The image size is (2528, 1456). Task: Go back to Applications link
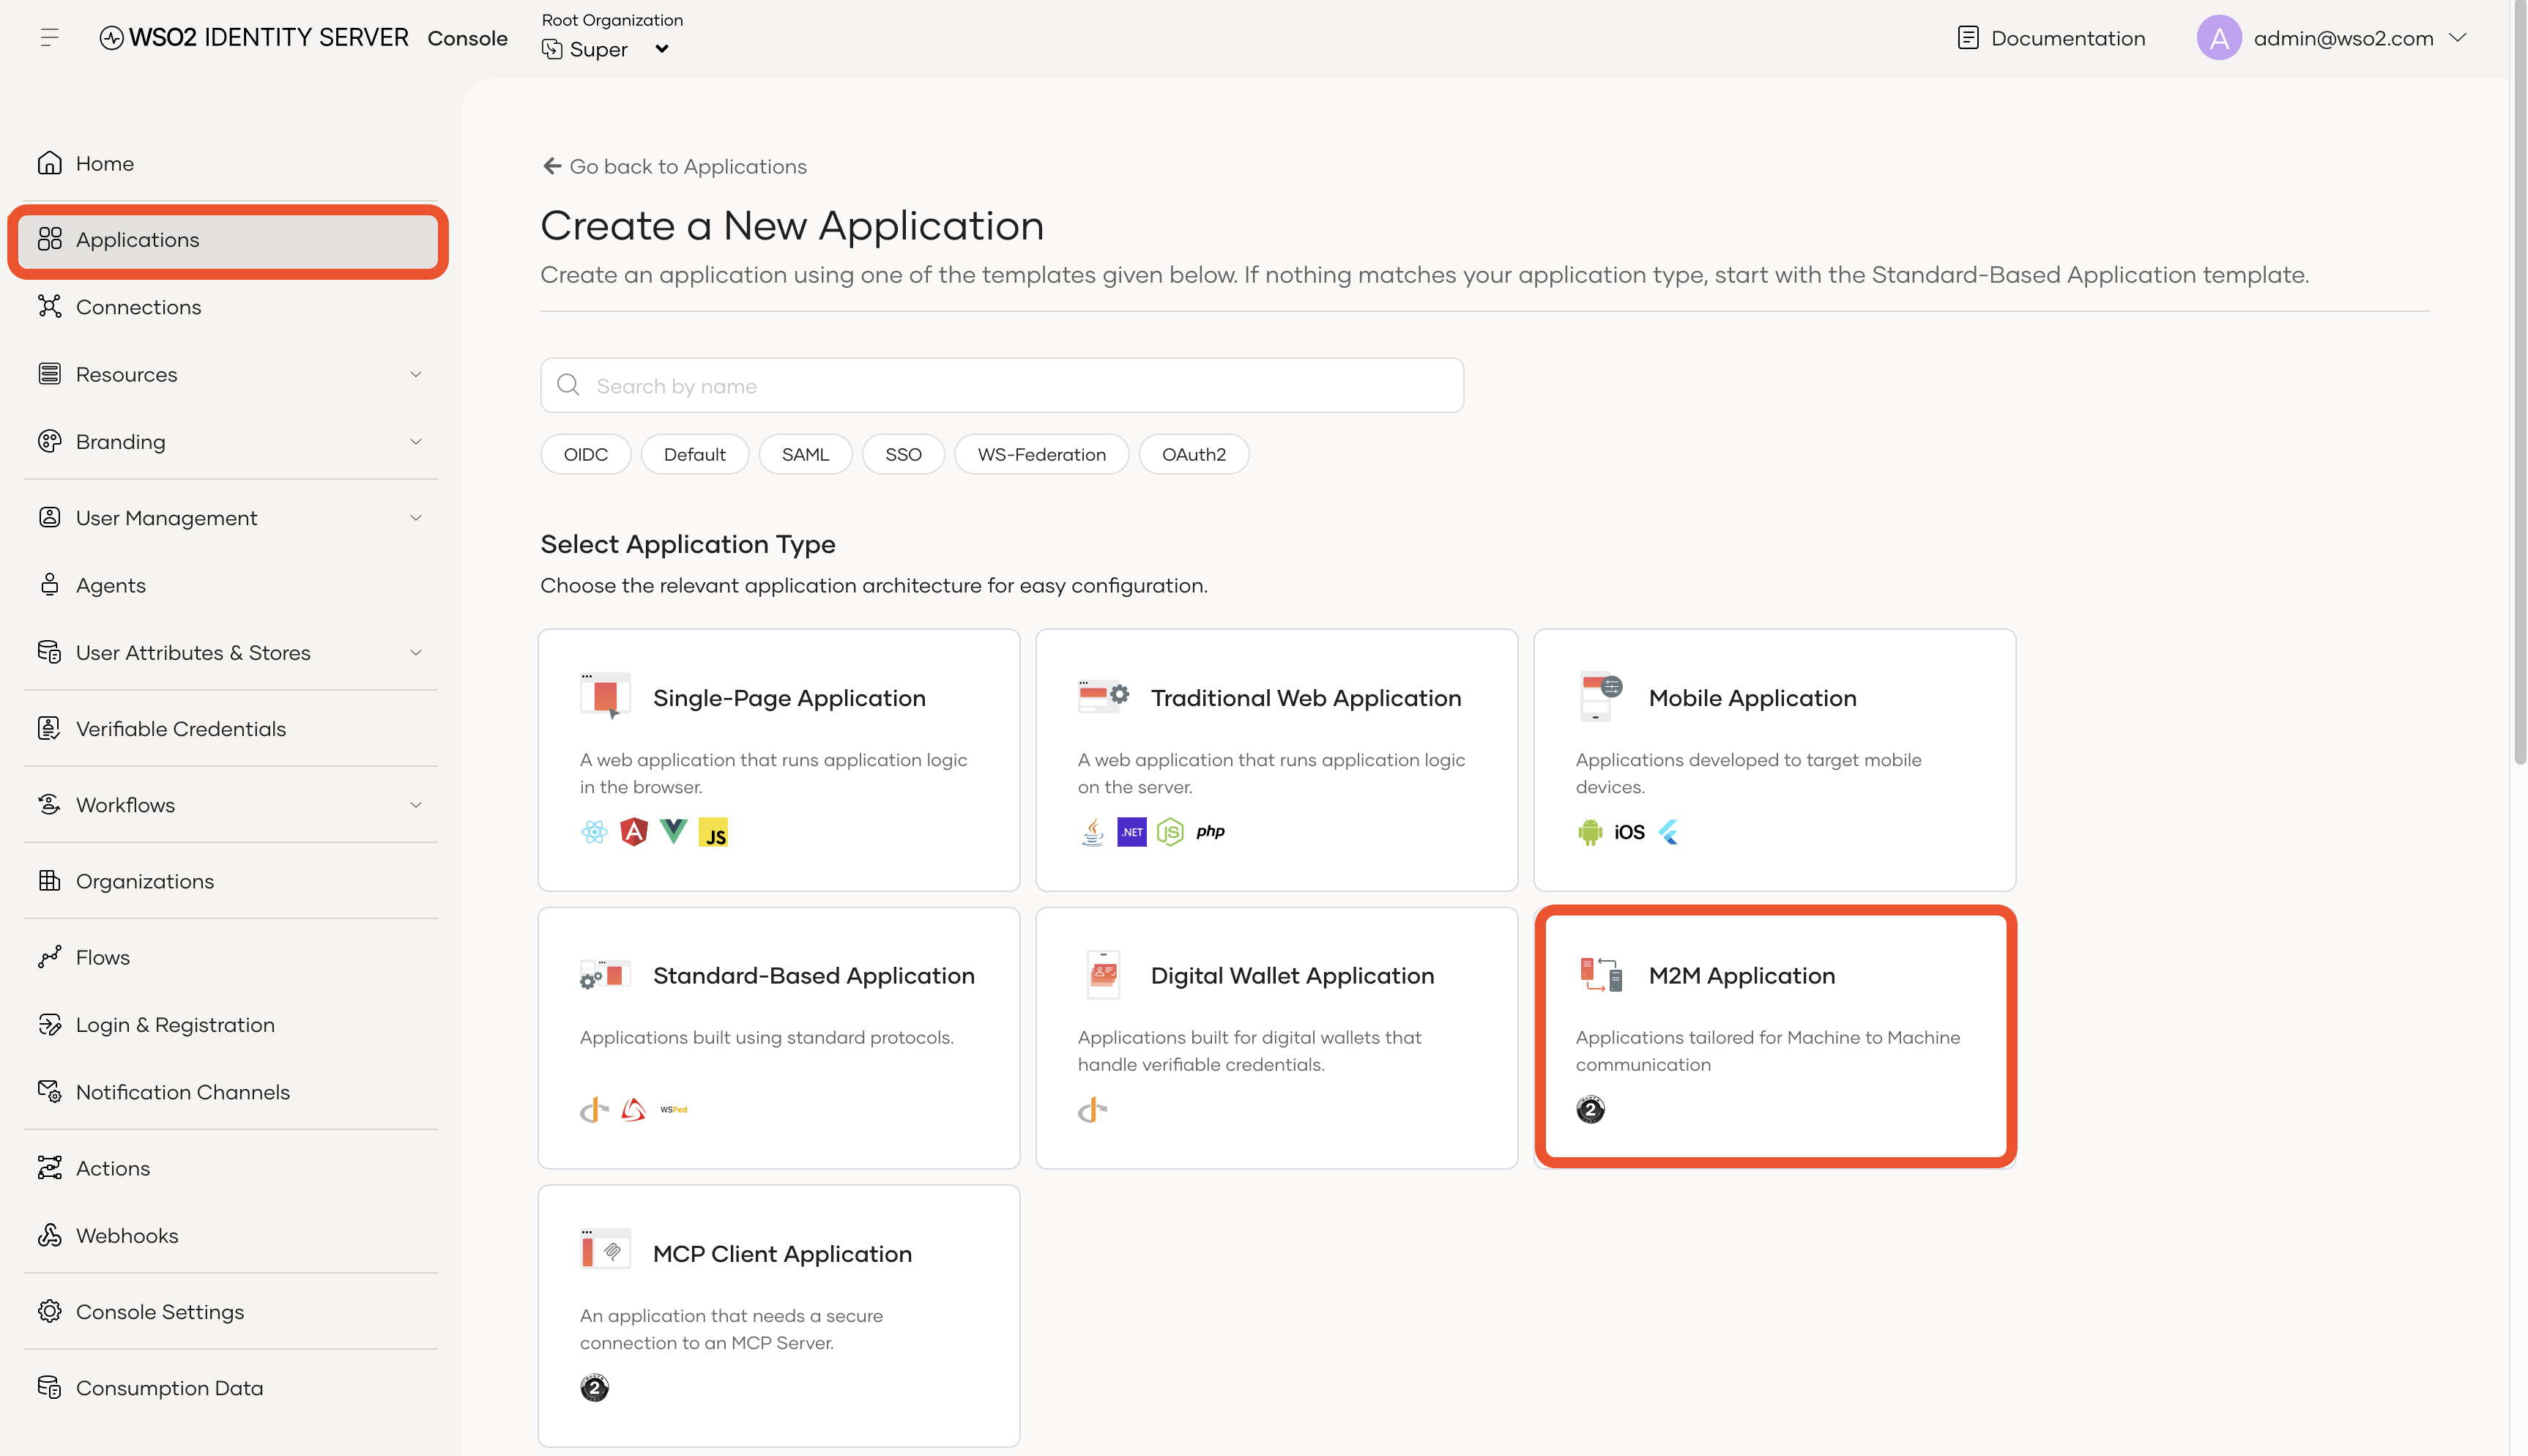[674, 166]
